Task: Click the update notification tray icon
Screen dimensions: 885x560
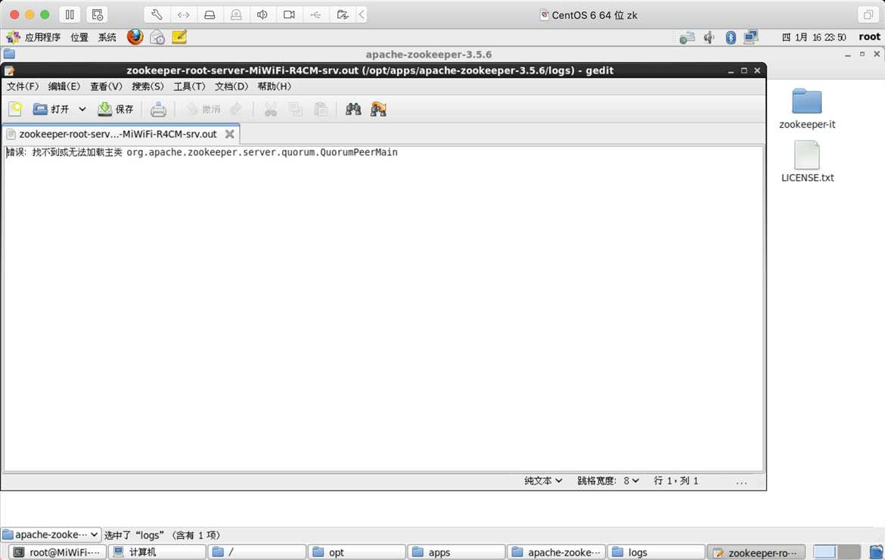Action: pyautogui.click(x=687, y=38)
